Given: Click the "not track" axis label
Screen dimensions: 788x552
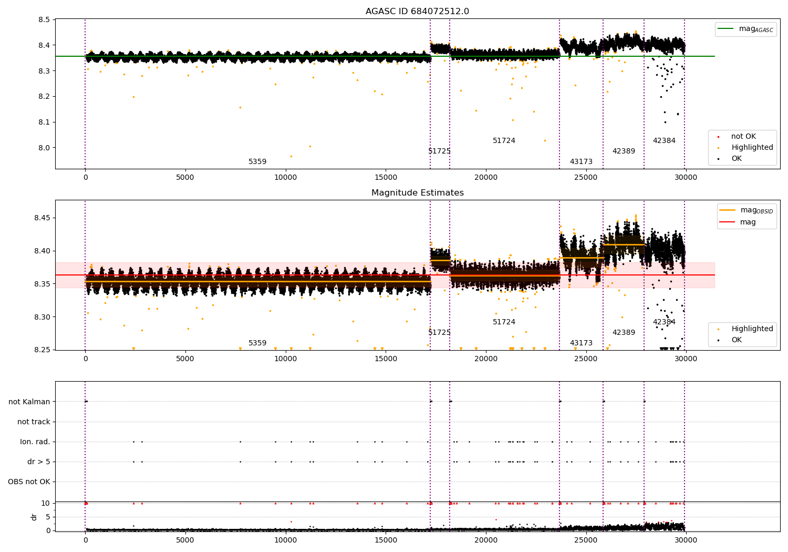Looking at the screenshot, I should (x=34, y=422).
